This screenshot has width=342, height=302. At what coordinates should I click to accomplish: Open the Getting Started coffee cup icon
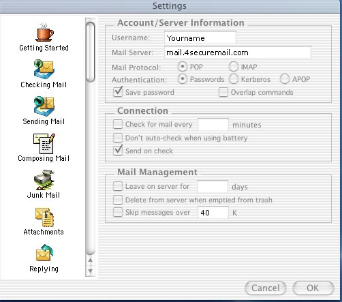[x=45, y=32]
